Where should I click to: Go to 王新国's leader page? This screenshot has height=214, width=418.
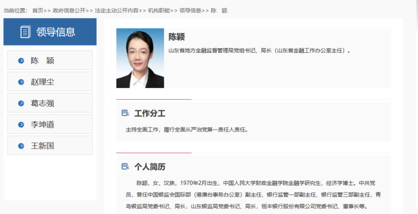point(43,146)
